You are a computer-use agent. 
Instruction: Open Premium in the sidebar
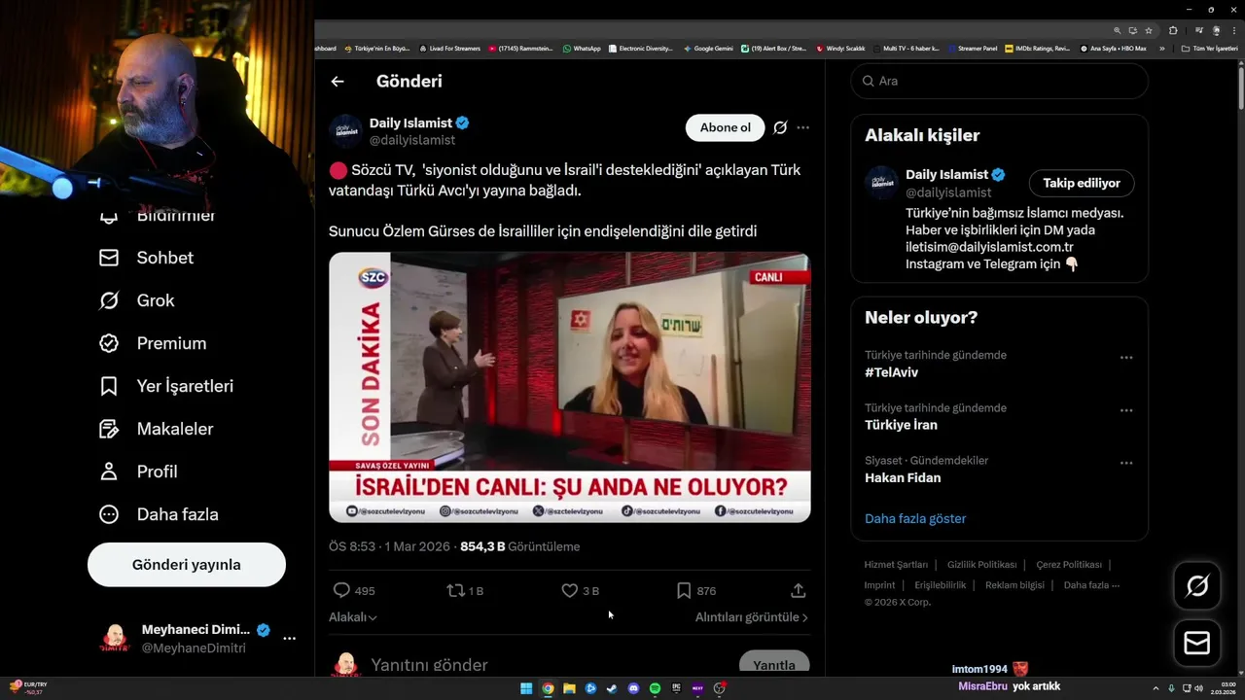point(153,343)
